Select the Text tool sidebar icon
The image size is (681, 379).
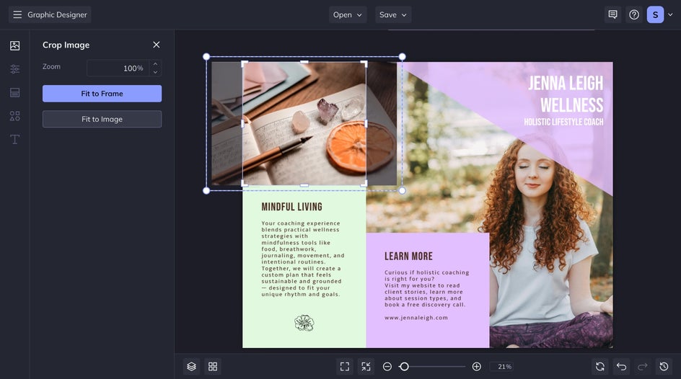[x=14, y=139]
